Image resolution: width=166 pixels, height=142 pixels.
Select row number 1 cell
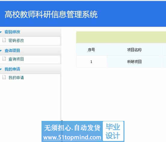91,62
